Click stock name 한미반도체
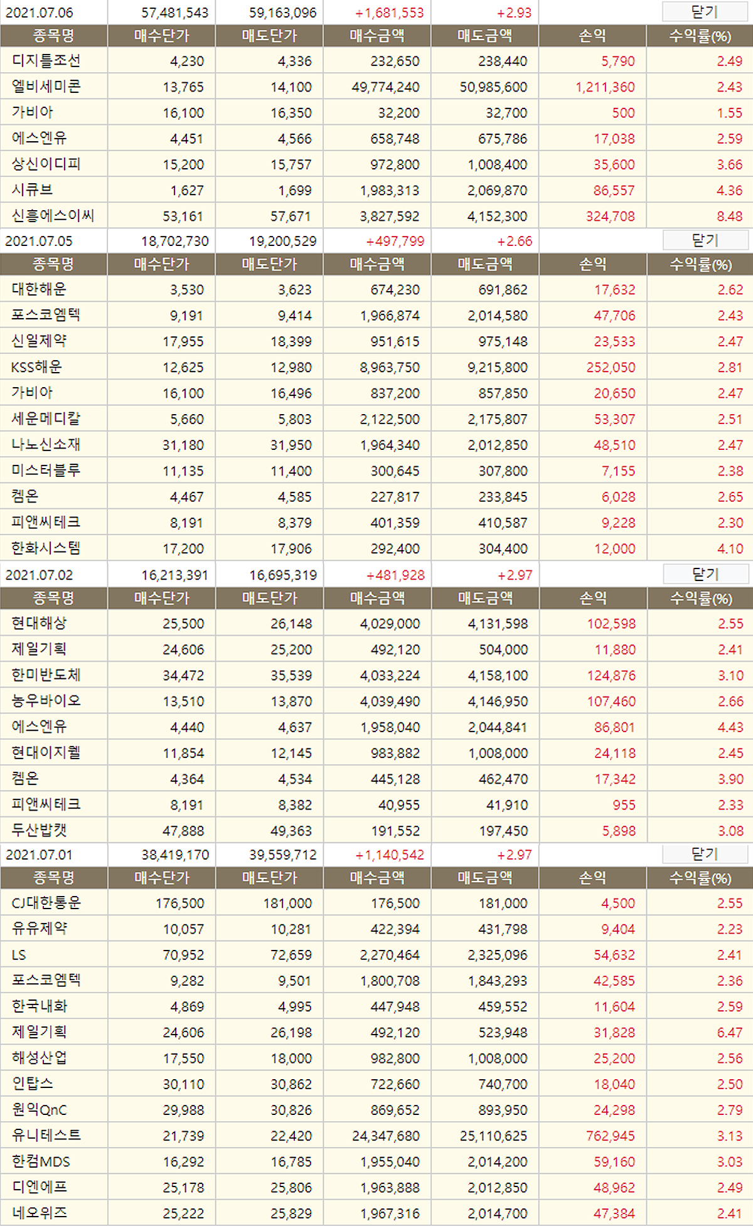This screenshot has width=753, height=1226. coord(46,675)
